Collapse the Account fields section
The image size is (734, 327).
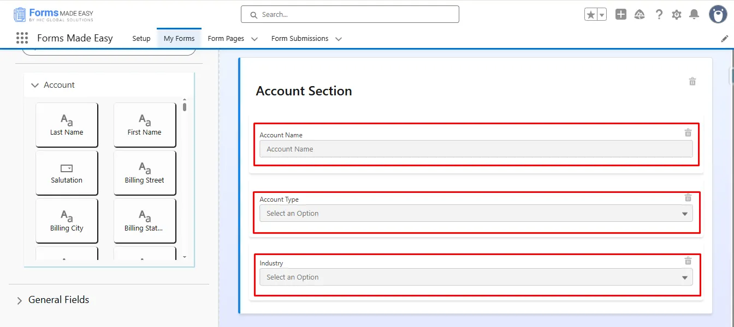(35, 86)
